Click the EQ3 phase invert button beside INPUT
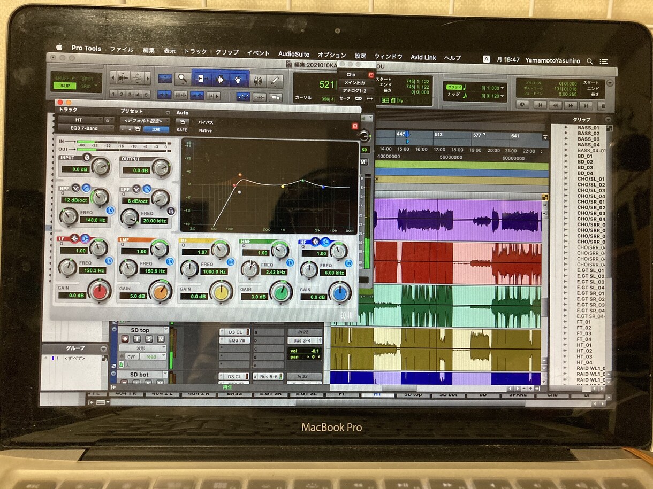 (86, 158)
